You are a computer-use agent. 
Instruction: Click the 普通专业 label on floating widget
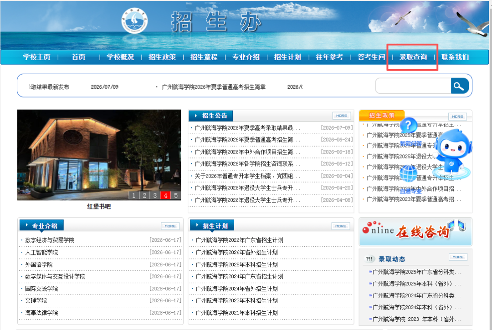(411, 191)
